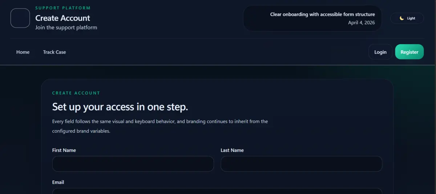This screenshot has width=436, height=194.
Task: Click the empty logo box in header
Action: coord(20,18)
